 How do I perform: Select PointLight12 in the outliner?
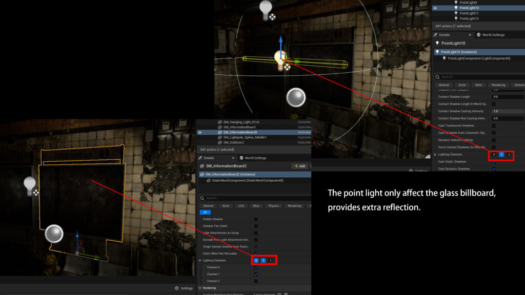pyautogui.click(x=469, y=18)
